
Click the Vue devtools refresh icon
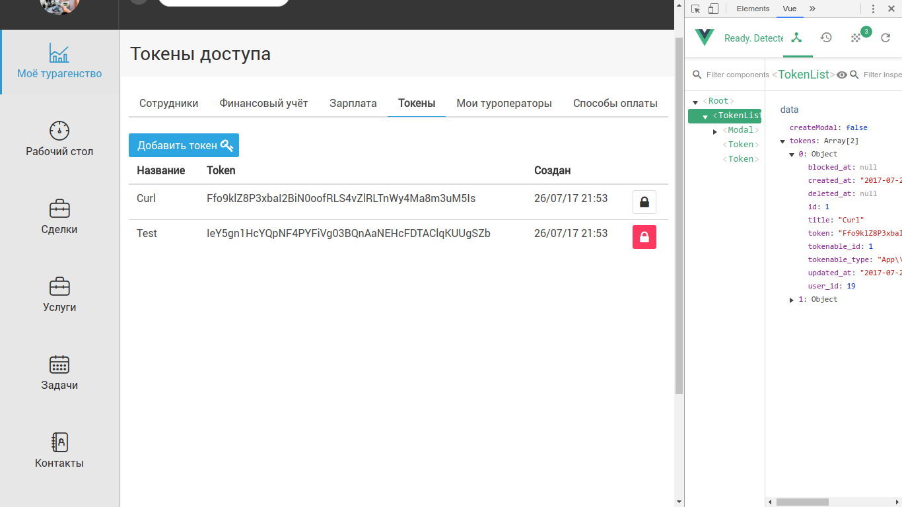[x=886, y=38]
